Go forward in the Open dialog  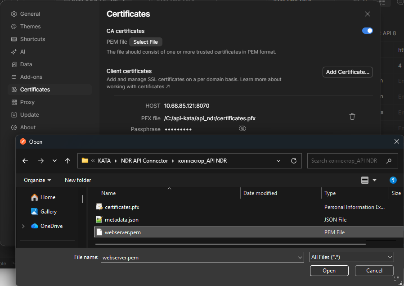(40, 161)
